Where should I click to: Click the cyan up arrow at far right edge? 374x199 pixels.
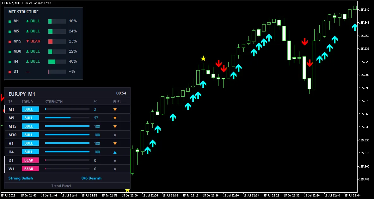tap(355, 27)
